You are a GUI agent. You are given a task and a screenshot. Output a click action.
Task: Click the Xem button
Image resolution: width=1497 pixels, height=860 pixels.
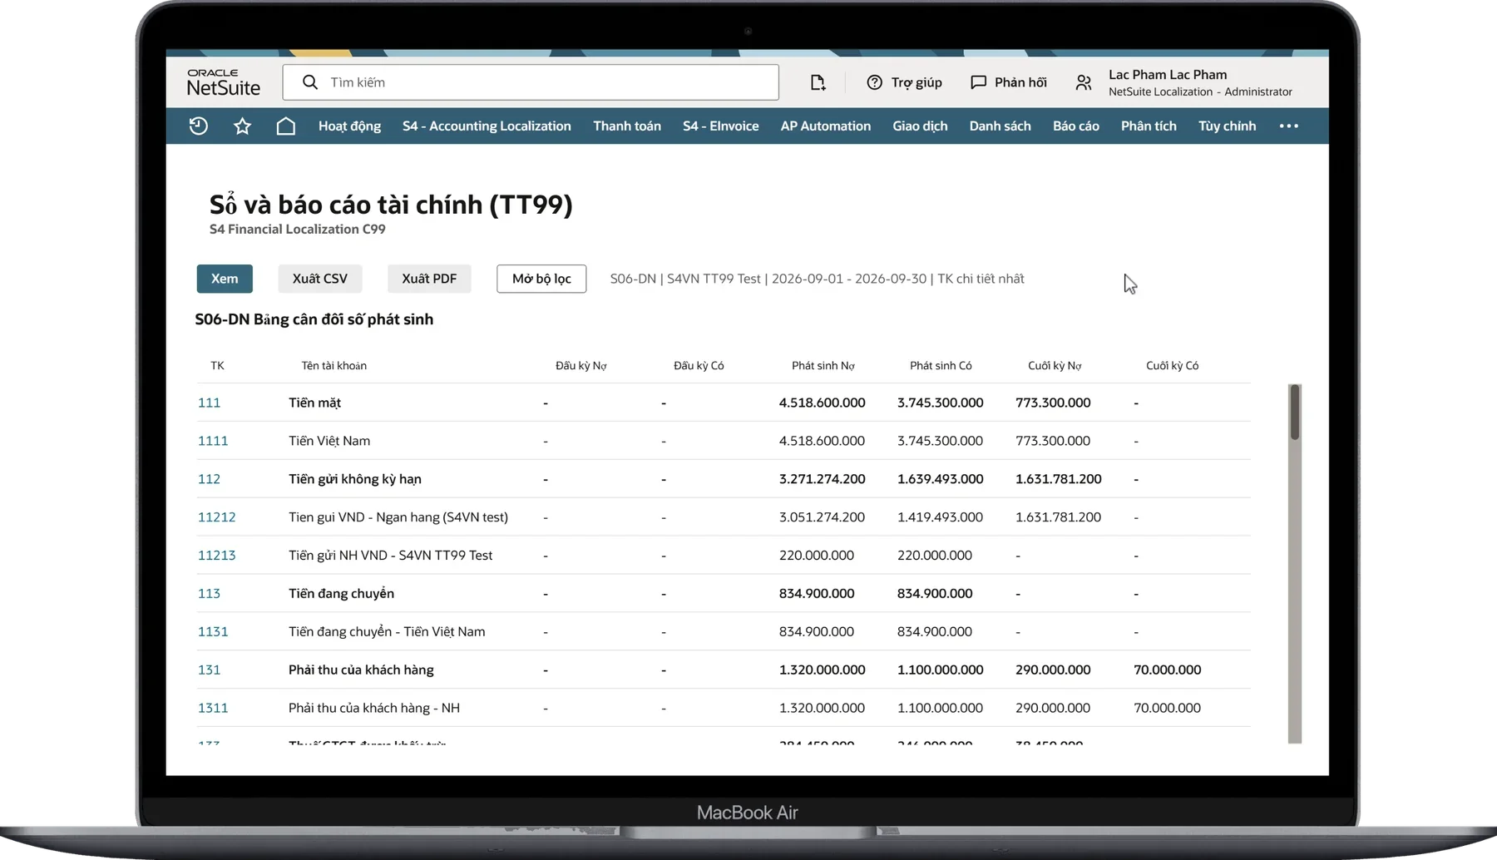tap(225, 279)
